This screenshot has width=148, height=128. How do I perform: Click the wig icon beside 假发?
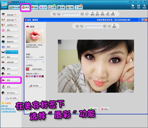(x=3, y=69)
